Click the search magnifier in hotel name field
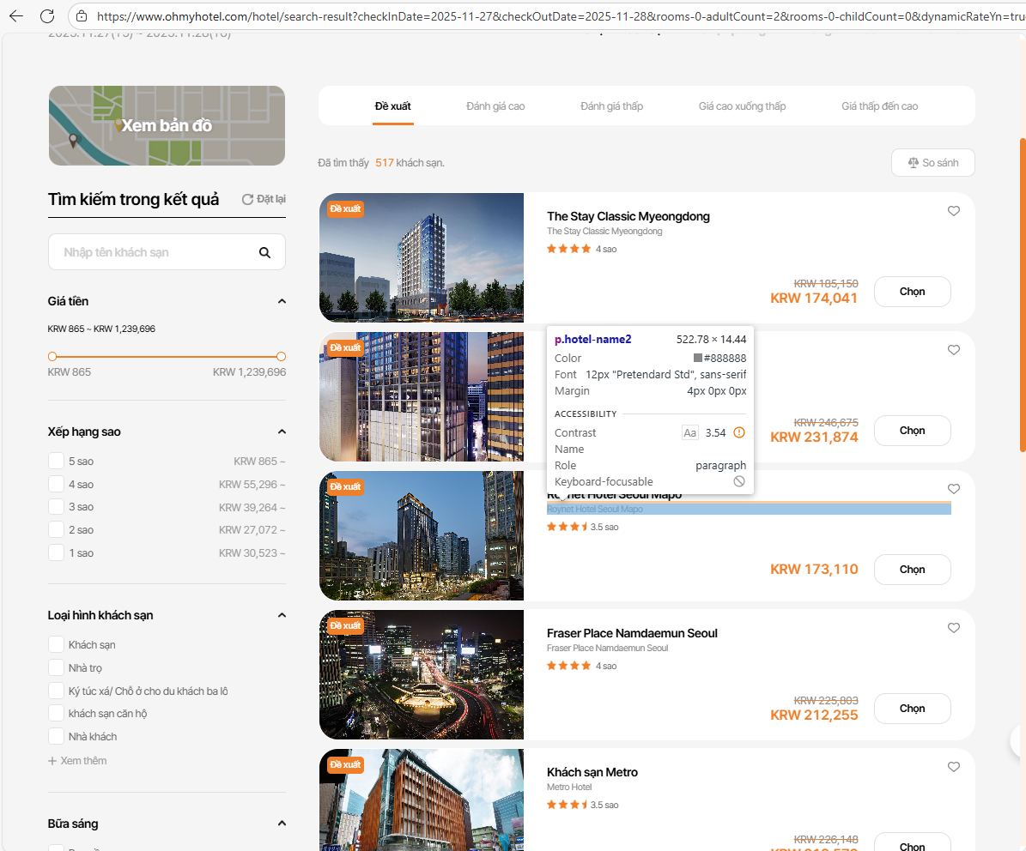This screenshot has width=1026, height=851. click(x=264, y=252)
